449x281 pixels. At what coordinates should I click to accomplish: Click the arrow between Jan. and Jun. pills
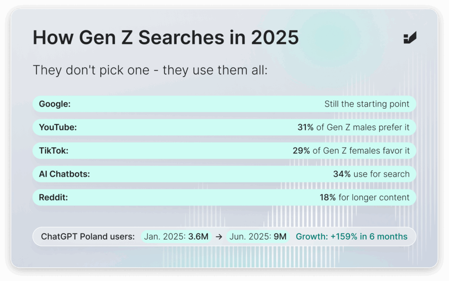(x=219, y=237)
